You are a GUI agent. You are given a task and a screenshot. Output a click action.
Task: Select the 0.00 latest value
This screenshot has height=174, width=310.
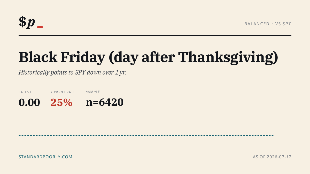point(29,102)
